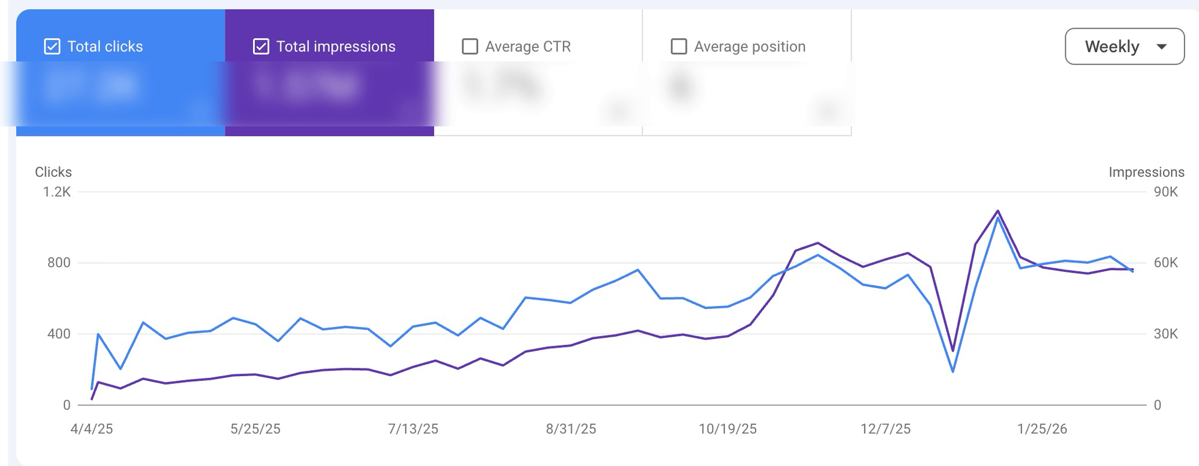This screenshot has width=1199, height=466.
Task: Expand the Weekly selector to change granularity
Action: pyautogui.click(x=1125, y=46)
